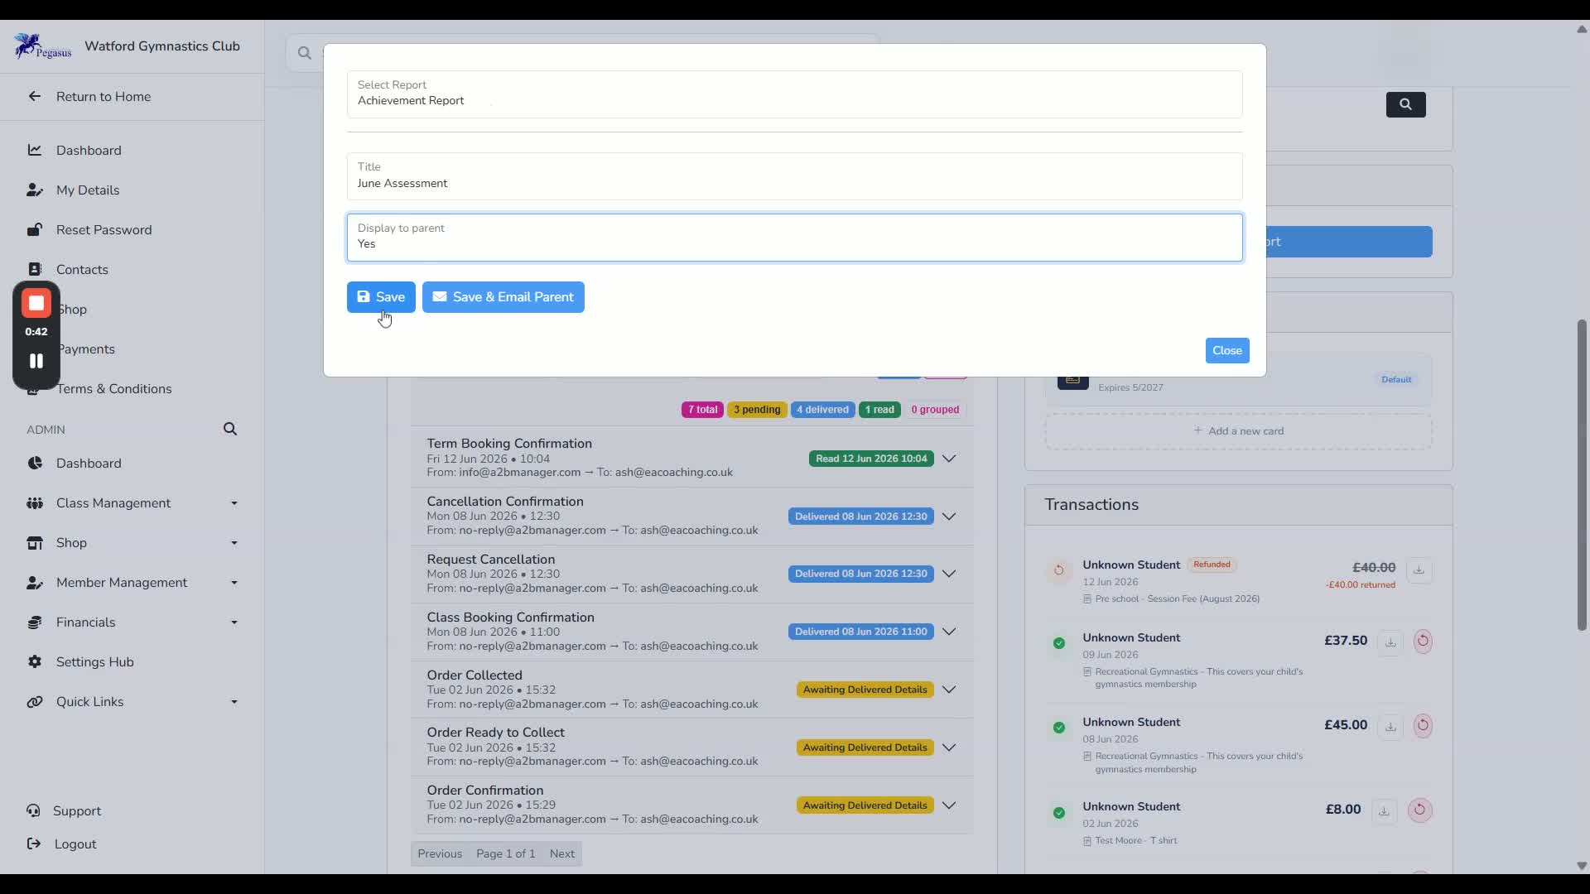Click Next page button
The height and width of the screenshot is (894, 1590).
(561, 854)
